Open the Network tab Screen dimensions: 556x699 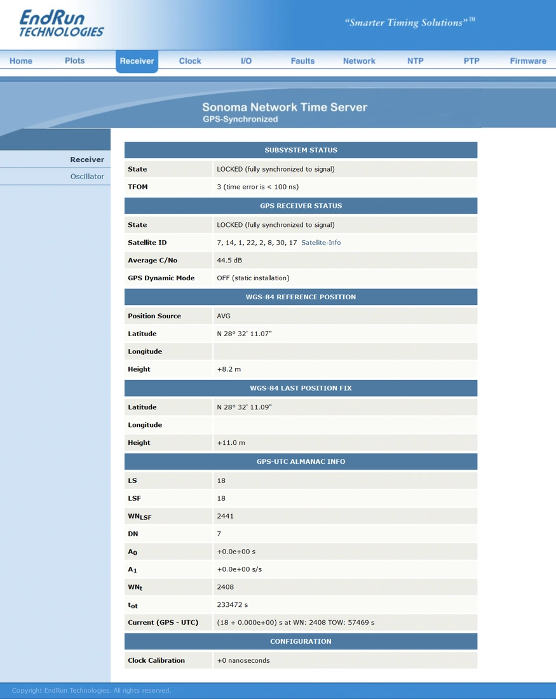(x=359, y=61)
